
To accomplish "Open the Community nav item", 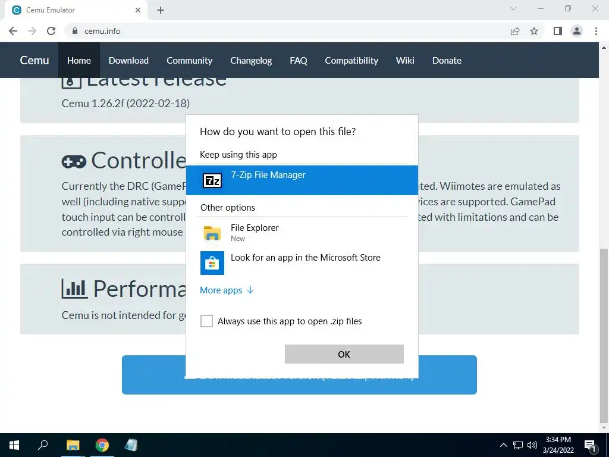I will pyautogui.click(x=190, y=60).
